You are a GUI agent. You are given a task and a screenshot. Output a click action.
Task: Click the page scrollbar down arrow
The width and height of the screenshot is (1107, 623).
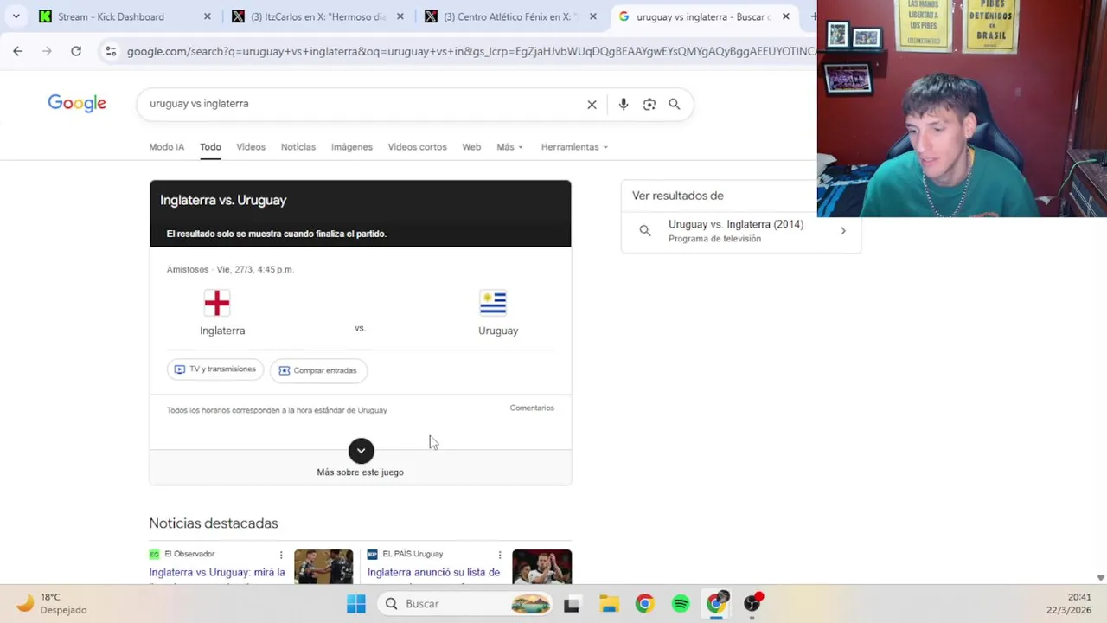pos(1100,578)
